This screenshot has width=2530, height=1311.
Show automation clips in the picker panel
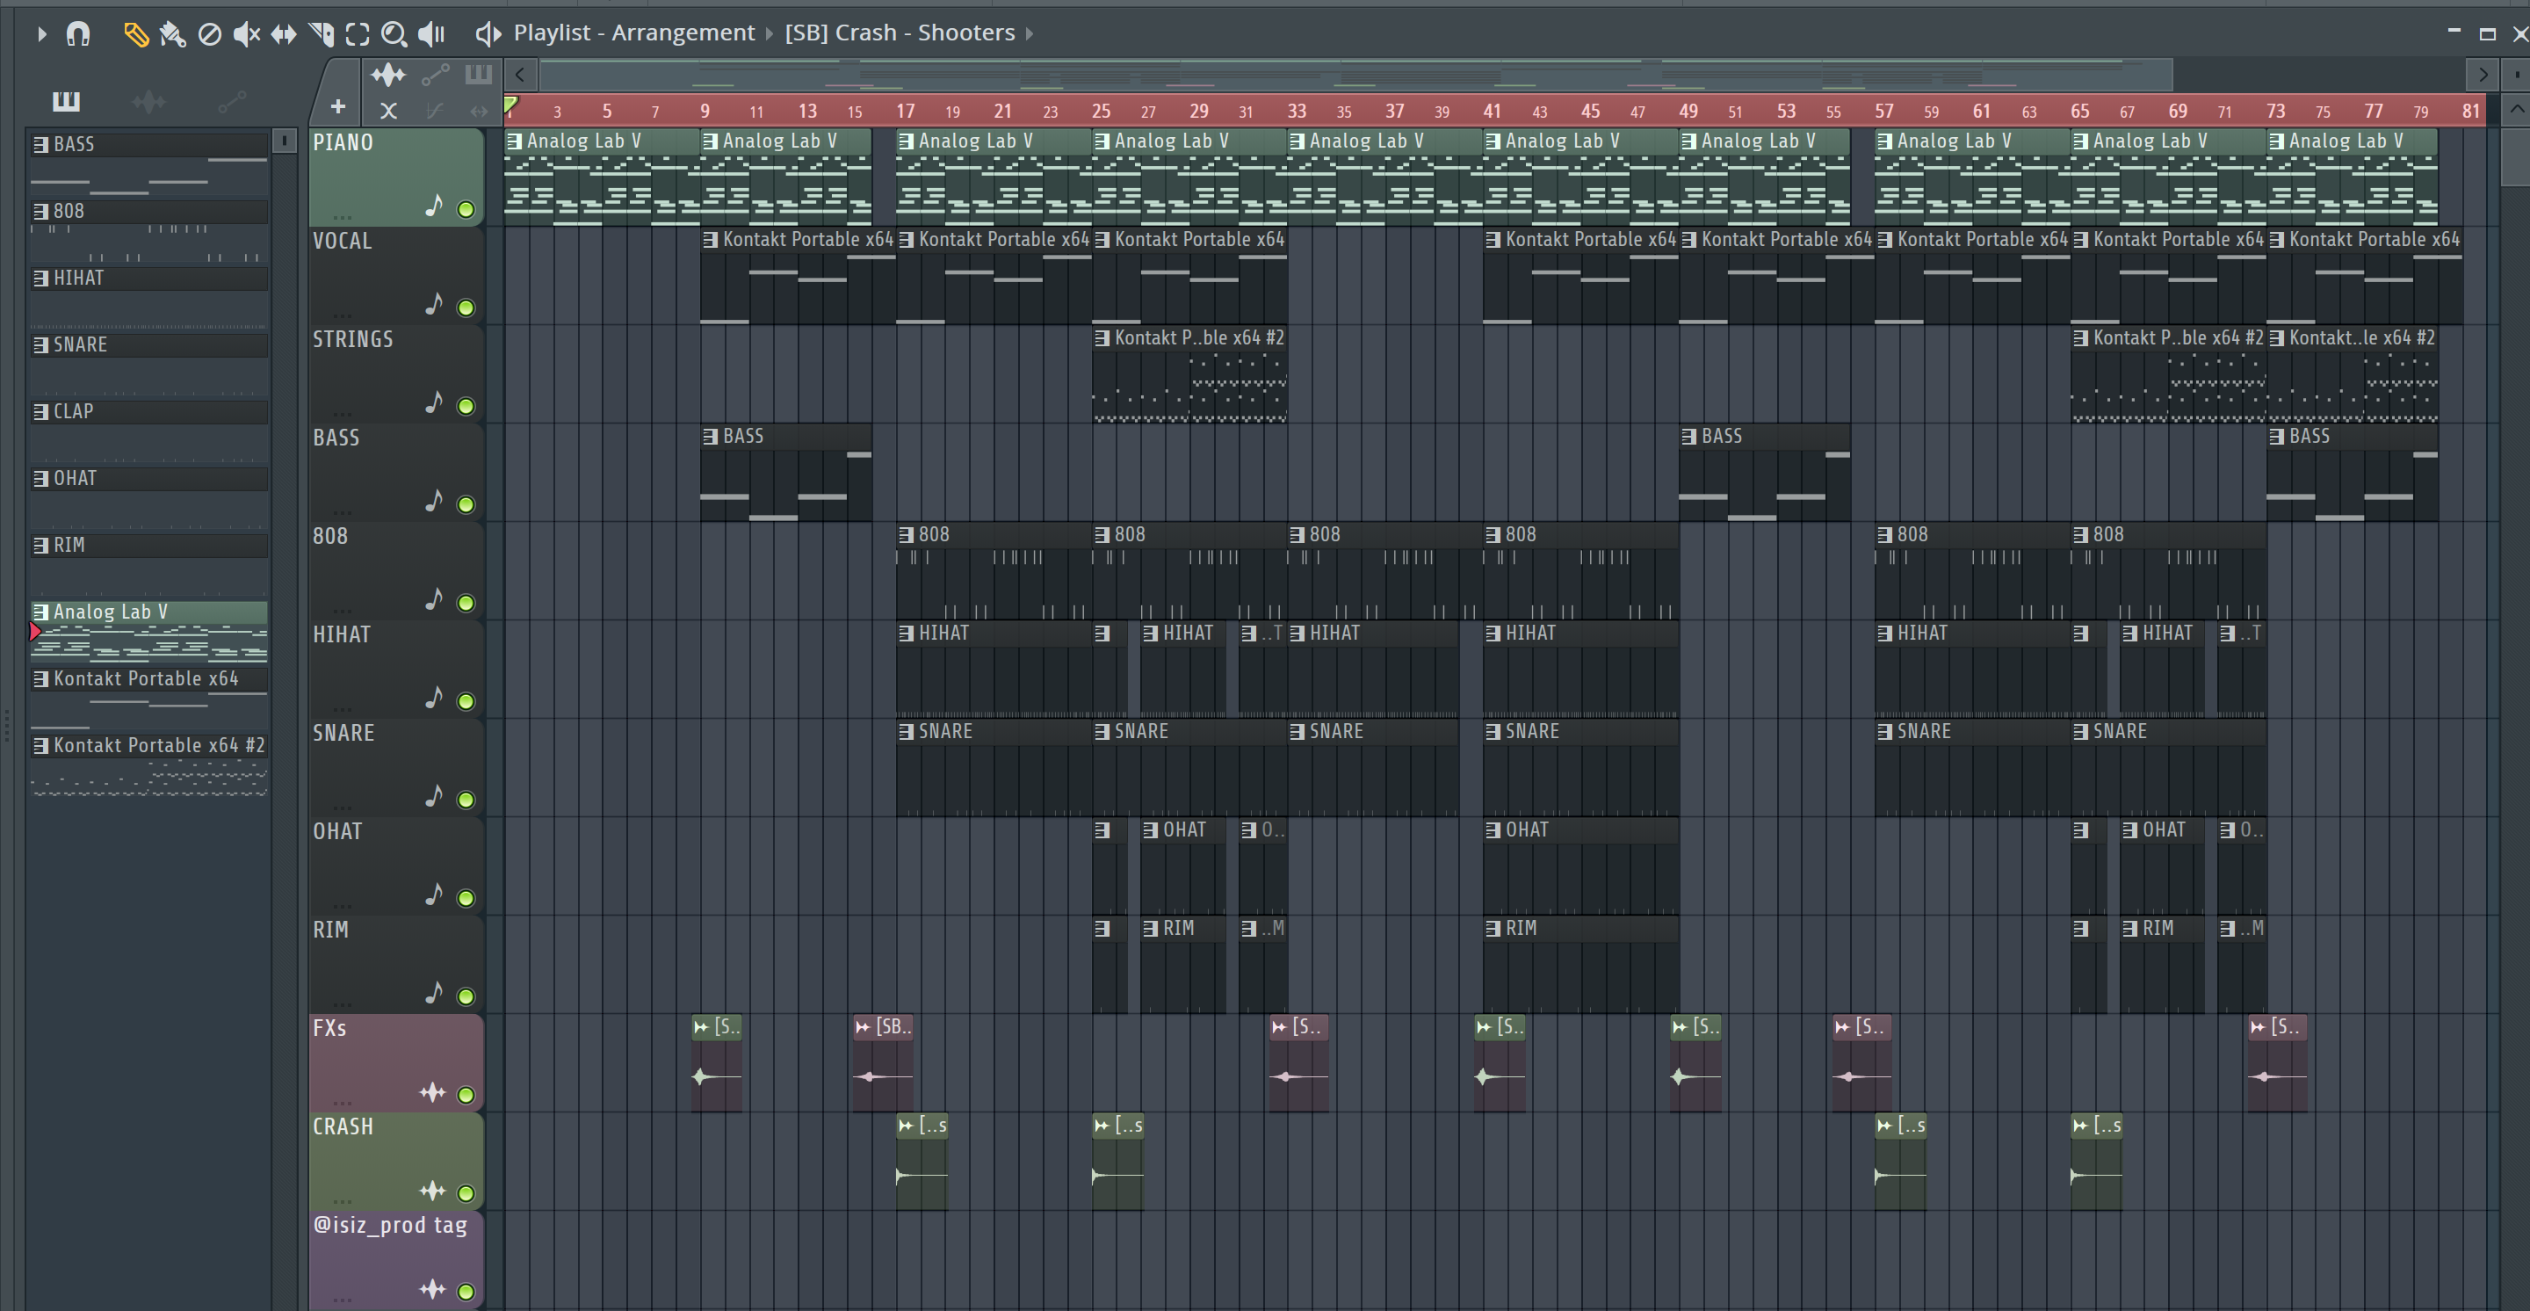click(x=231, y=101)
